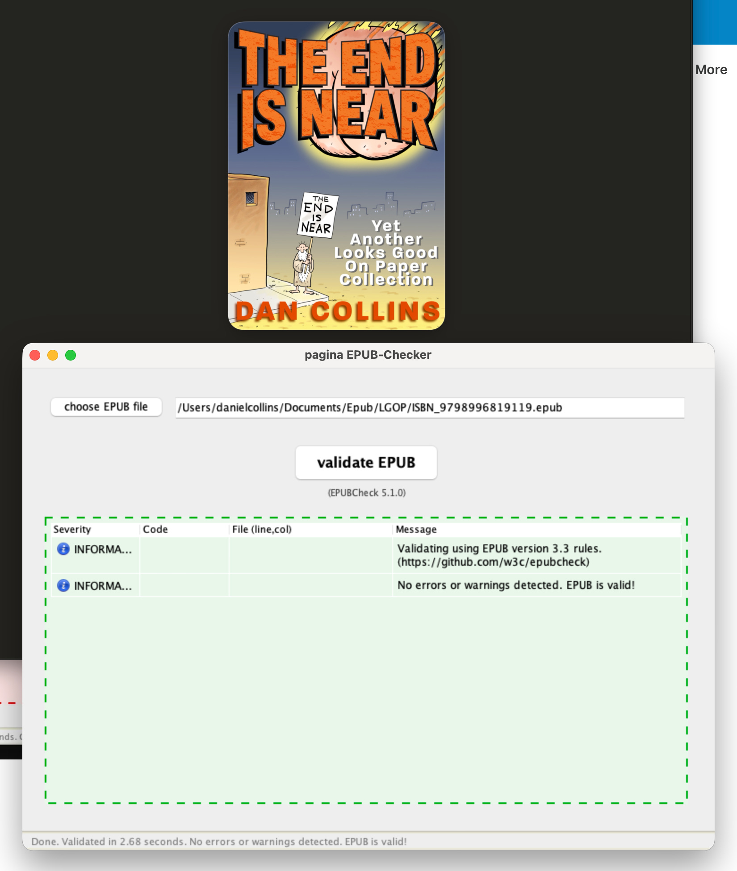Click the Message column header
Viewport: 737px width, 871px height.
click(536, 529)
